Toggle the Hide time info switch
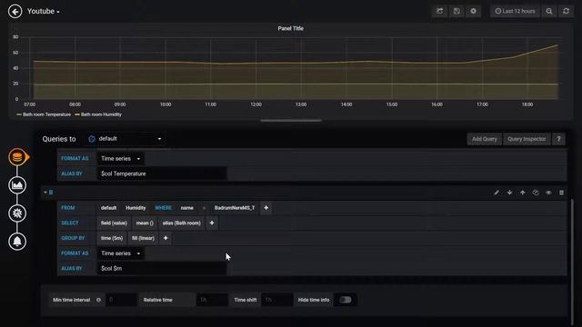Viewport: 582px width, 327px height. point(346,300)
